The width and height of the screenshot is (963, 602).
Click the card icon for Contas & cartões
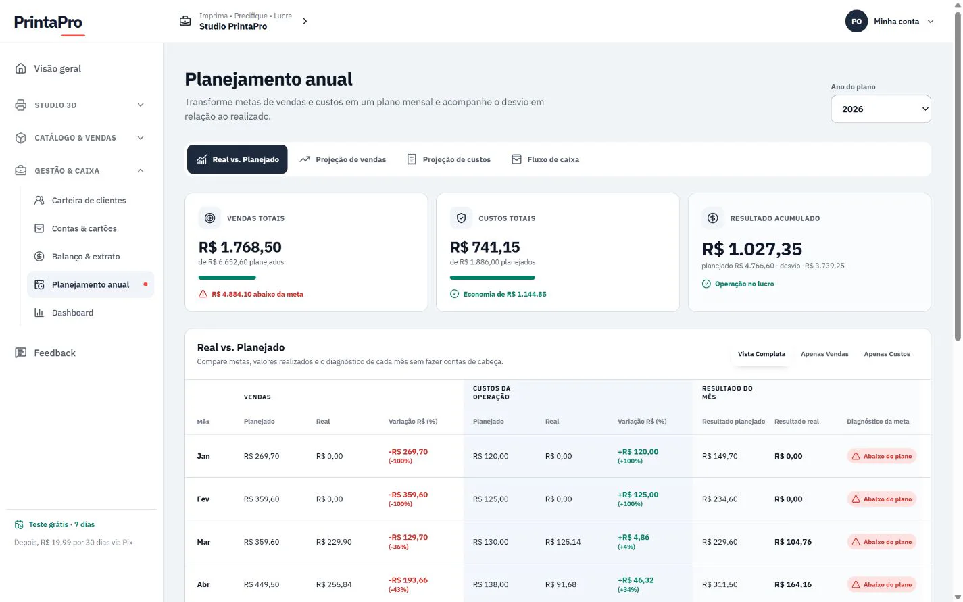[39, 228]
